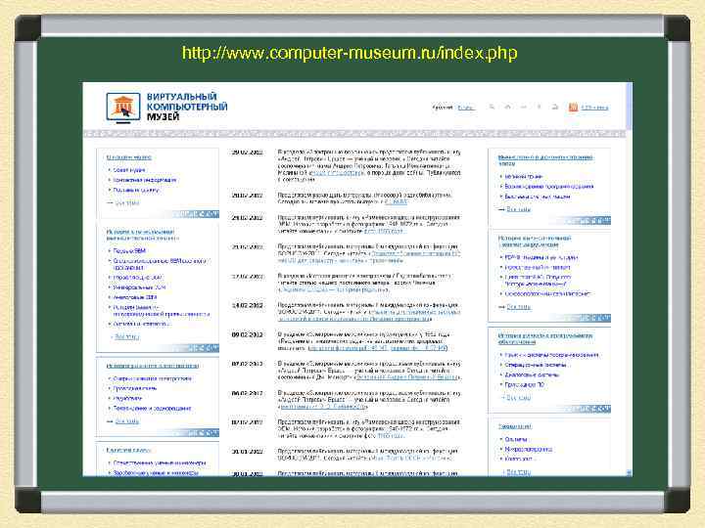Click the computer-museum.ru URL heading on slide
The width and height of the screenshot is (705, 528).
pyautogui.click(x=350, y=53)
